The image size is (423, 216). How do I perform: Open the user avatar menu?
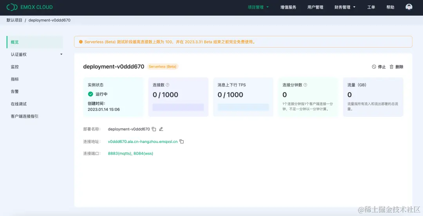pyautogui.click(x=409, y=7)
